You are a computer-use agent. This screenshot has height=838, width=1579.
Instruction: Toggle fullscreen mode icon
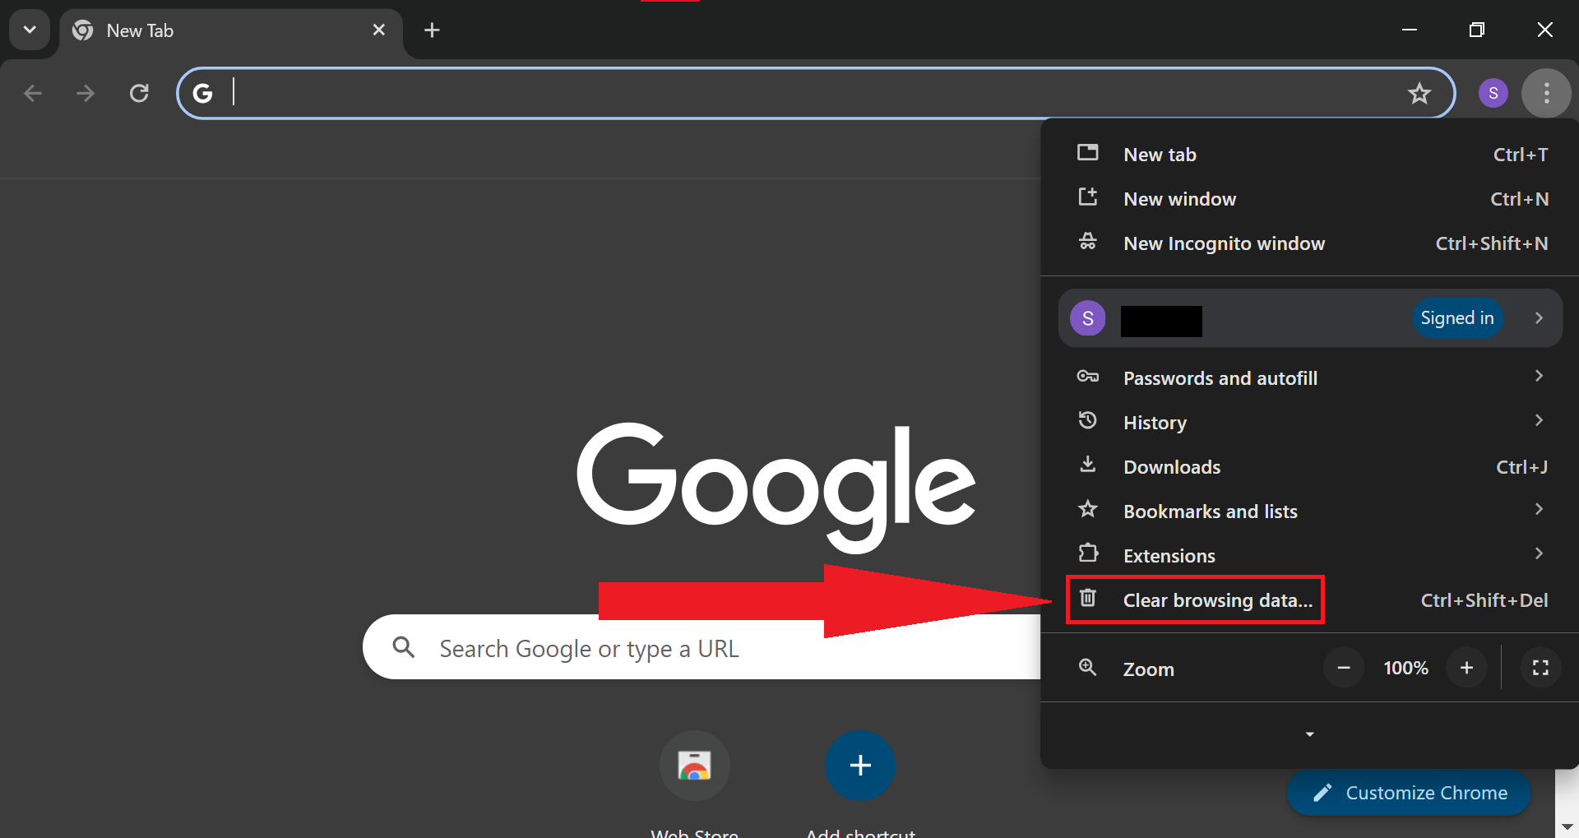[1540, 668]
